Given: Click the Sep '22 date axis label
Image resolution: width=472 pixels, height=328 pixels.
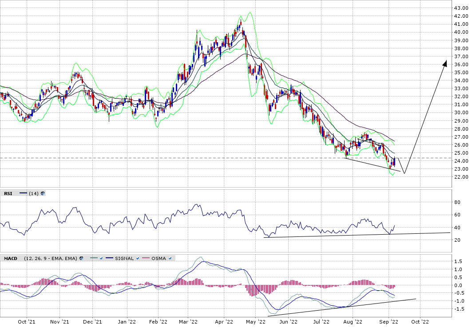Looking at the screenshot, I should pyautogui.click(x=388, y=321).
